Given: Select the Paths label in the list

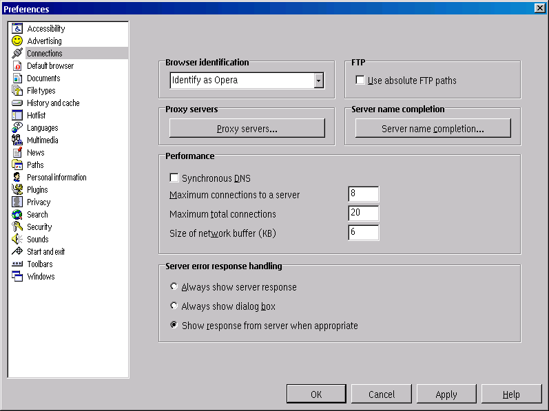Looking at the screenshot, I should (35, 165).
